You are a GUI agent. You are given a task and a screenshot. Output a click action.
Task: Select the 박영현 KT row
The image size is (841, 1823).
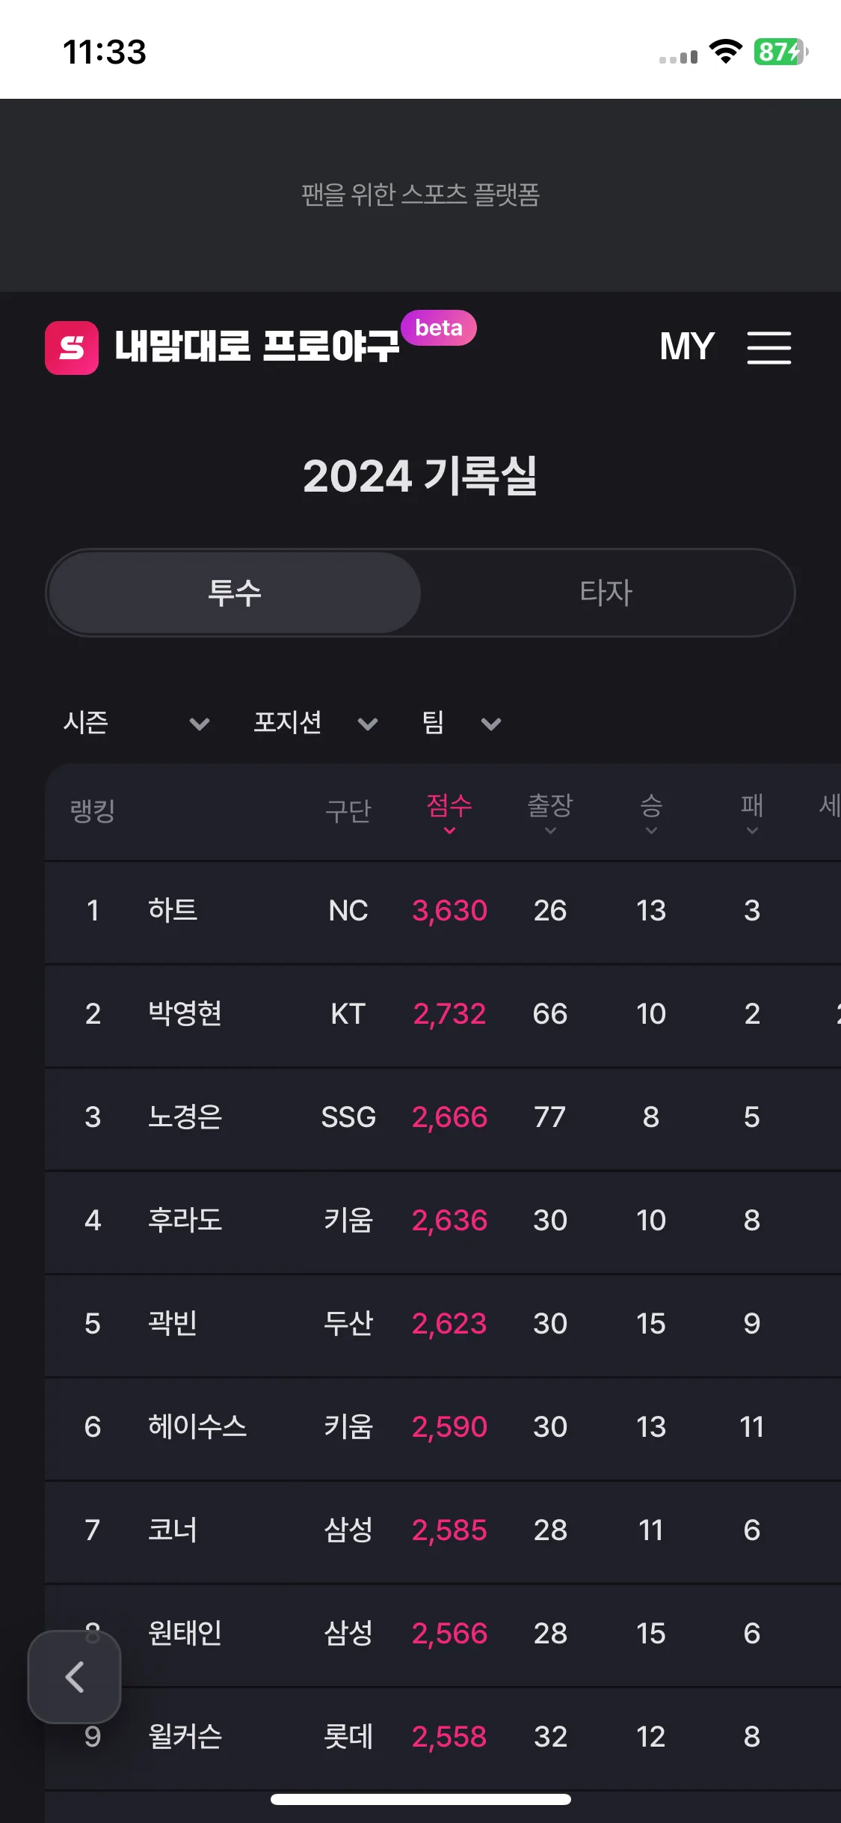pyautogui.click(x=443, y=1016)
